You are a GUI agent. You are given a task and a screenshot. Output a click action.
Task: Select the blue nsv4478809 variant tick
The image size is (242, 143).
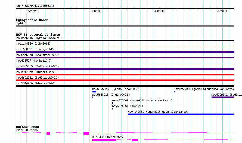pos(113,103)
